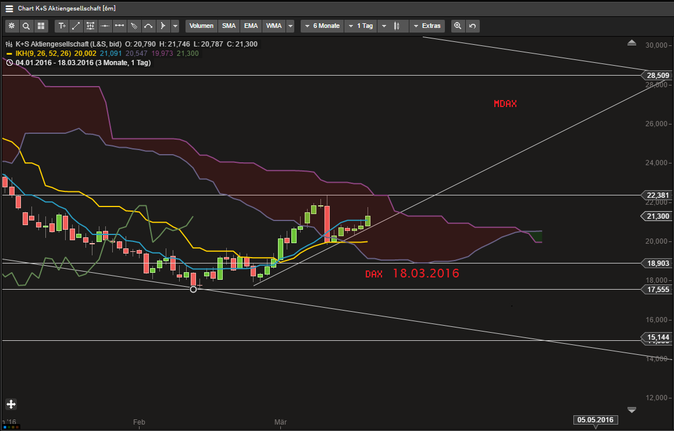Add the Volumen indicator
This screenshot has height=431, width=674.
tap(201, 26)
